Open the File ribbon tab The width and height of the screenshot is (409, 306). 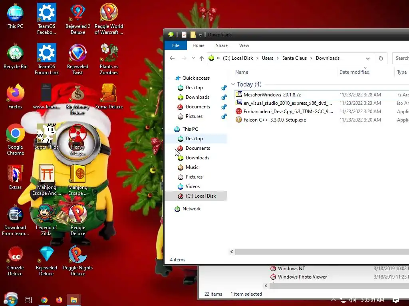176,45
